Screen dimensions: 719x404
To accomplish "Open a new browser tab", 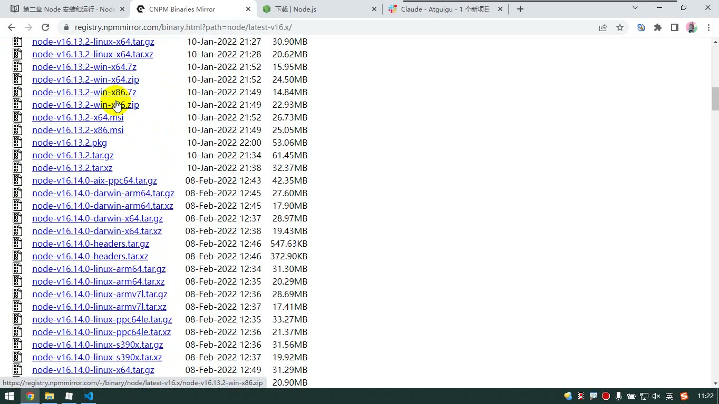I will click(x=520, y=9).
